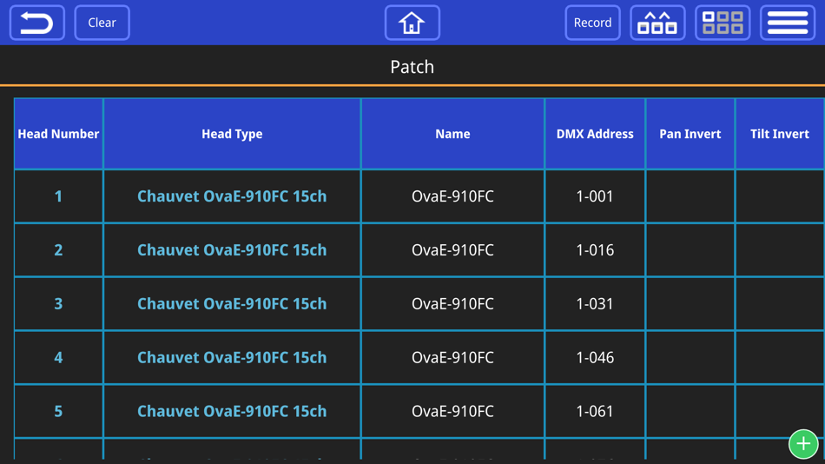Open head type for head 1
Screen dimensions: 825x464
pos(232,196)
